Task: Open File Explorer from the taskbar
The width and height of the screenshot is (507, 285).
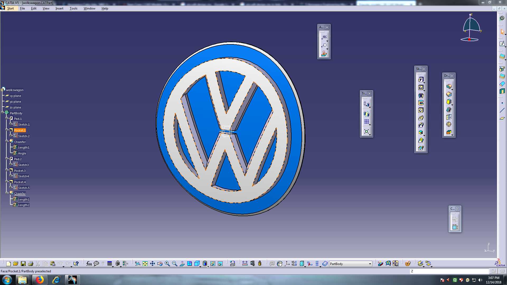Action: coord(22,280)
